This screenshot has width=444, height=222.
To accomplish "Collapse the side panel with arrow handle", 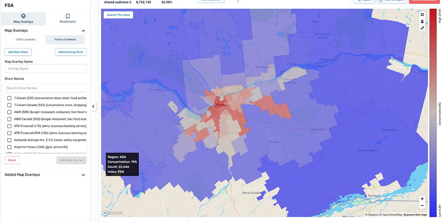I will click(x=93, y=106).
